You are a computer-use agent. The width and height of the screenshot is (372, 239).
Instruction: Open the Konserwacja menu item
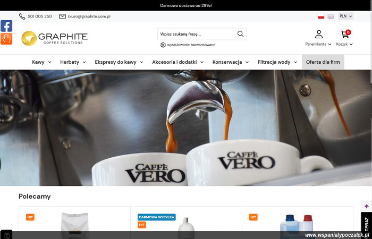[227, 62]
